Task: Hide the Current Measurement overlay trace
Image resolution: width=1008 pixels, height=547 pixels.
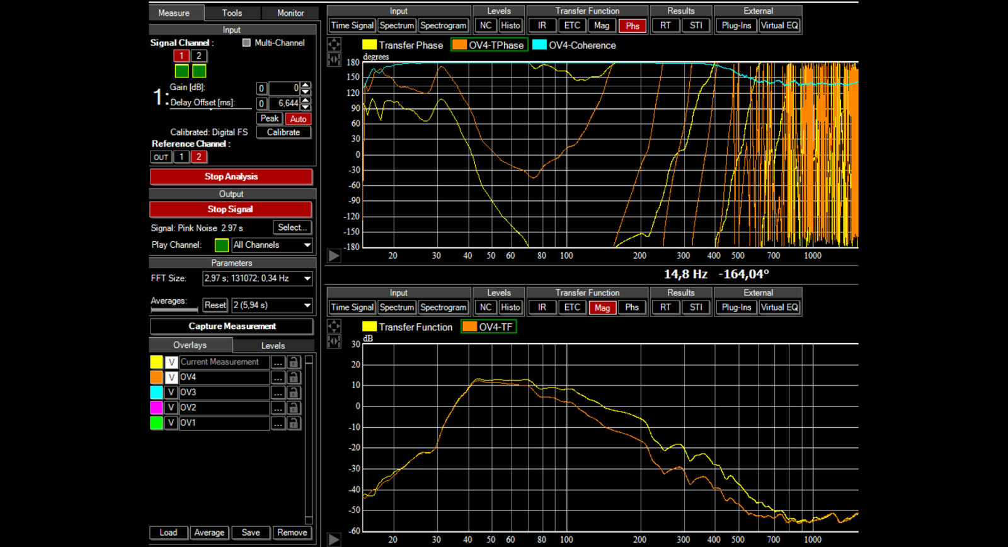Action: click(x=171, y=362)
